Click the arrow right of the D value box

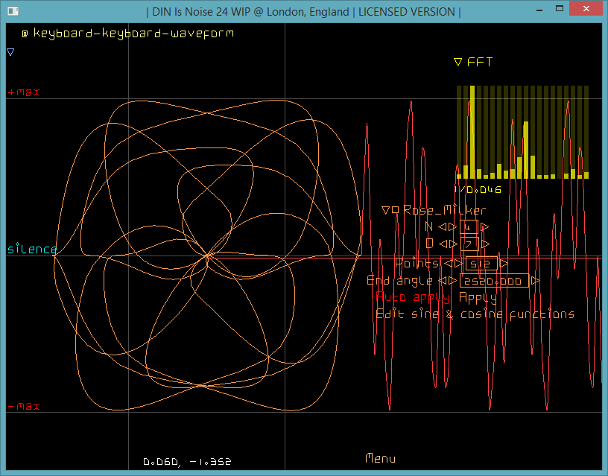tap(485, 244)
